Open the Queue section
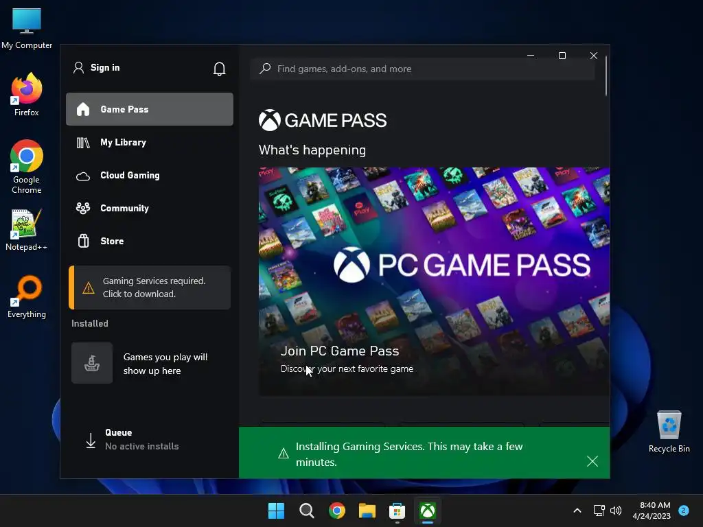Viewport: 703px width, 527px height. tap(150, 440)
